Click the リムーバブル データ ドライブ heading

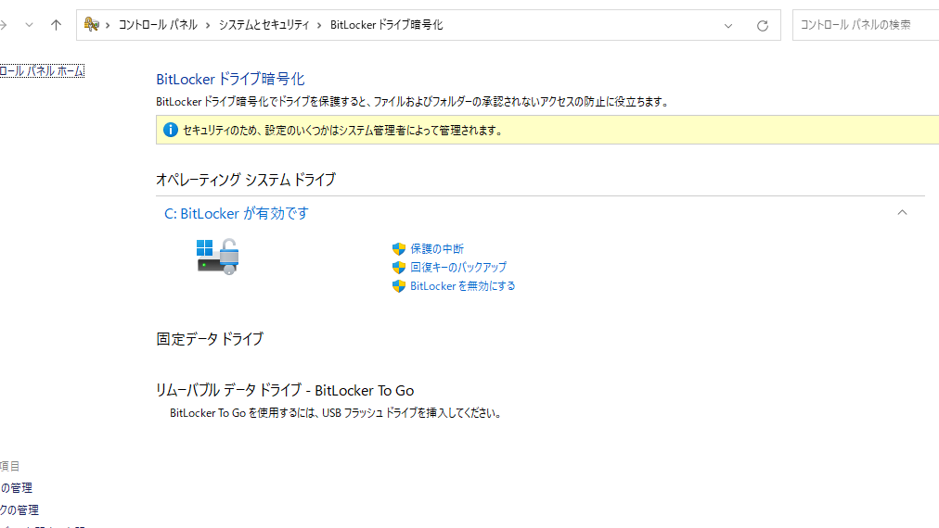[x=285, y=390]
